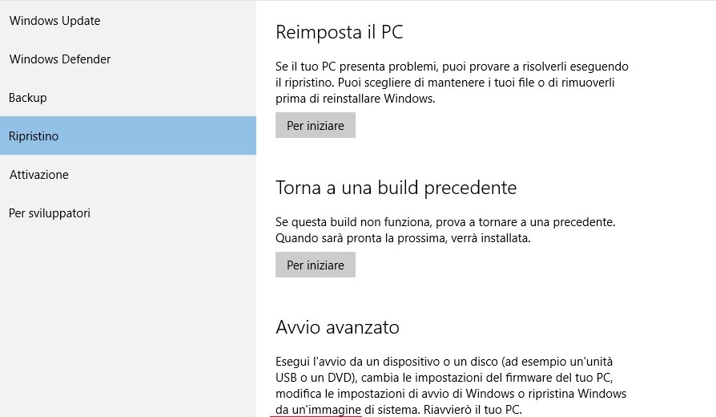716x417 pixels.
Task: Click the line starting "Se il tuo PC presenta problemi"
Action: pos(452,67)
